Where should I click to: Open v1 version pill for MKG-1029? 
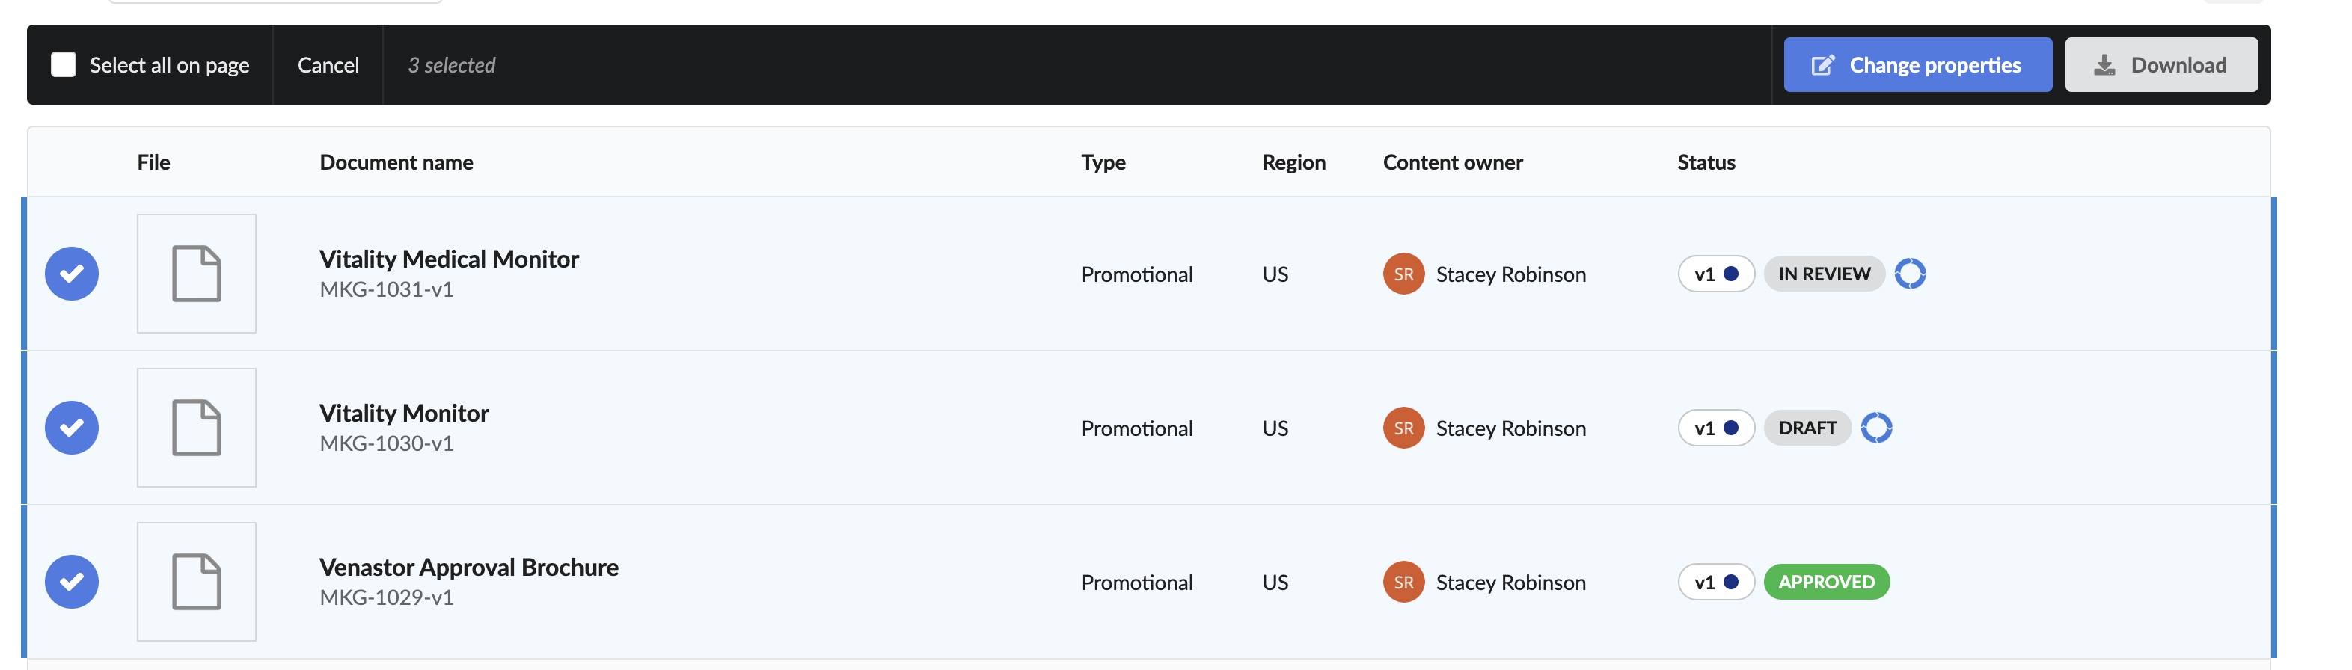[1715, 583]
